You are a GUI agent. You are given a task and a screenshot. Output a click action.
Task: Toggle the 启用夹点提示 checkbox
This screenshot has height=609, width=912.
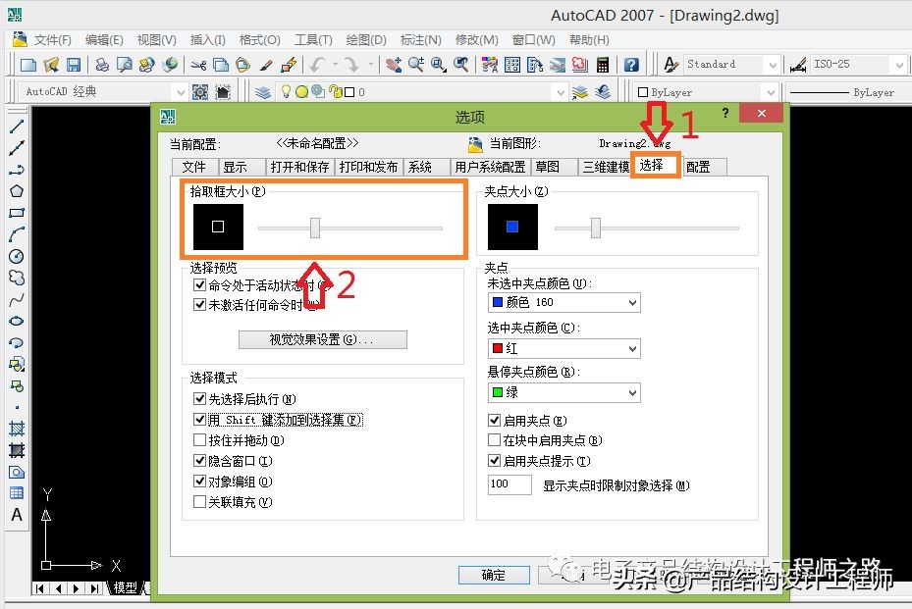495,461
